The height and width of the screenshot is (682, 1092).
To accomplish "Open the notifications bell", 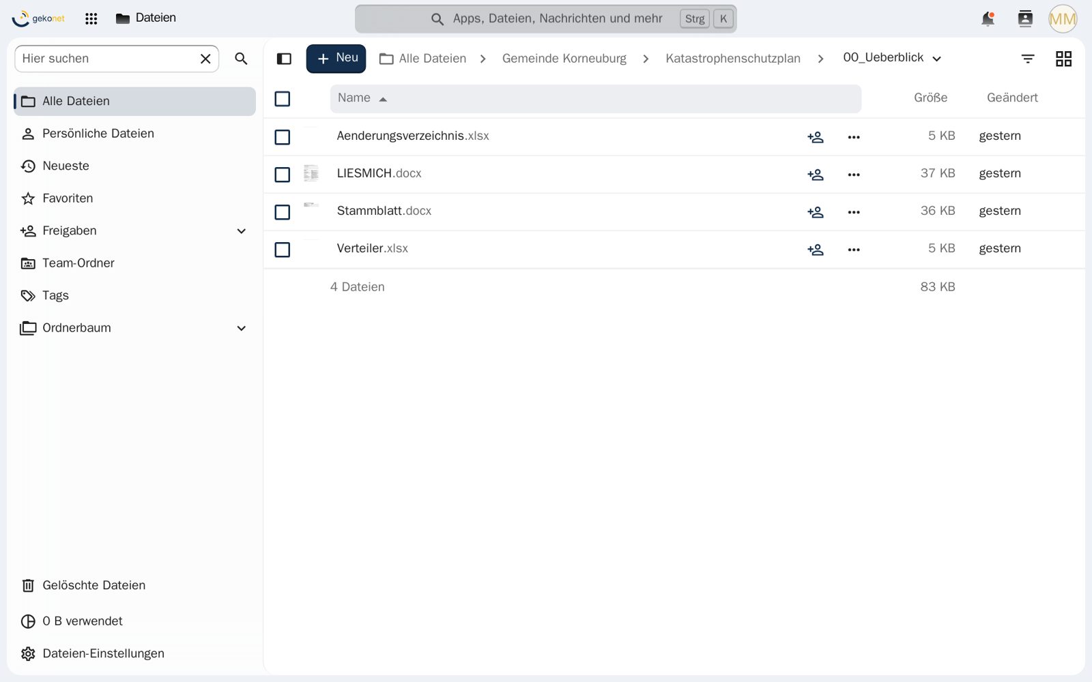I will point(988,18).
